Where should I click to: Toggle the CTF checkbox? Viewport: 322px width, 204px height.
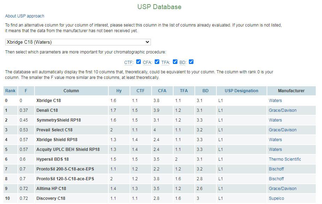click(x=139, y=62)
